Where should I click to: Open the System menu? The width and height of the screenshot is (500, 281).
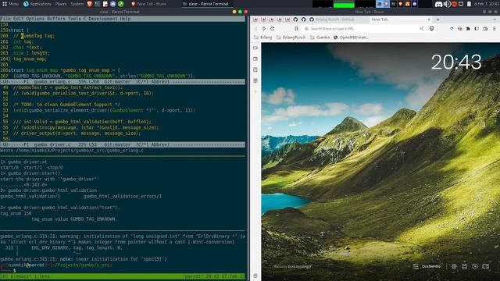77,4
